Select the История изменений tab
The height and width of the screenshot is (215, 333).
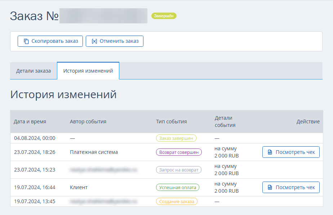88,71
